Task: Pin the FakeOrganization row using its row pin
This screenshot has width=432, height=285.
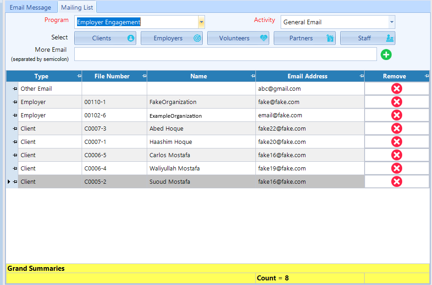Action: tap(15, 102)
